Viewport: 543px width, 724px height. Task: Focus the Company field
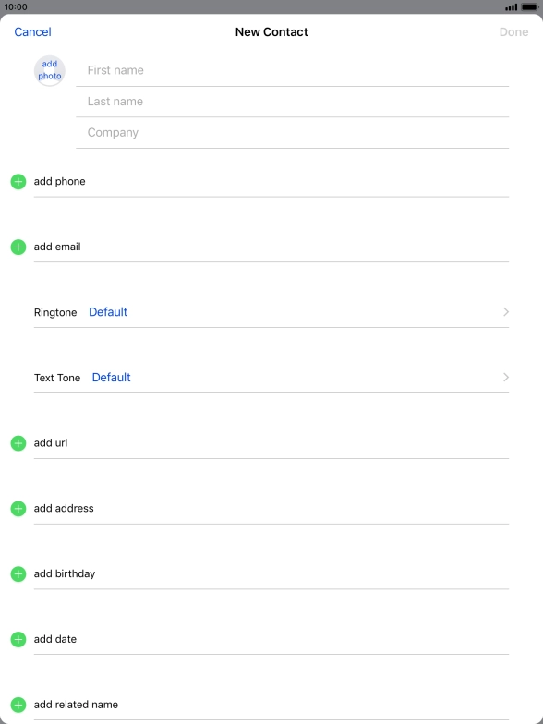292,133
